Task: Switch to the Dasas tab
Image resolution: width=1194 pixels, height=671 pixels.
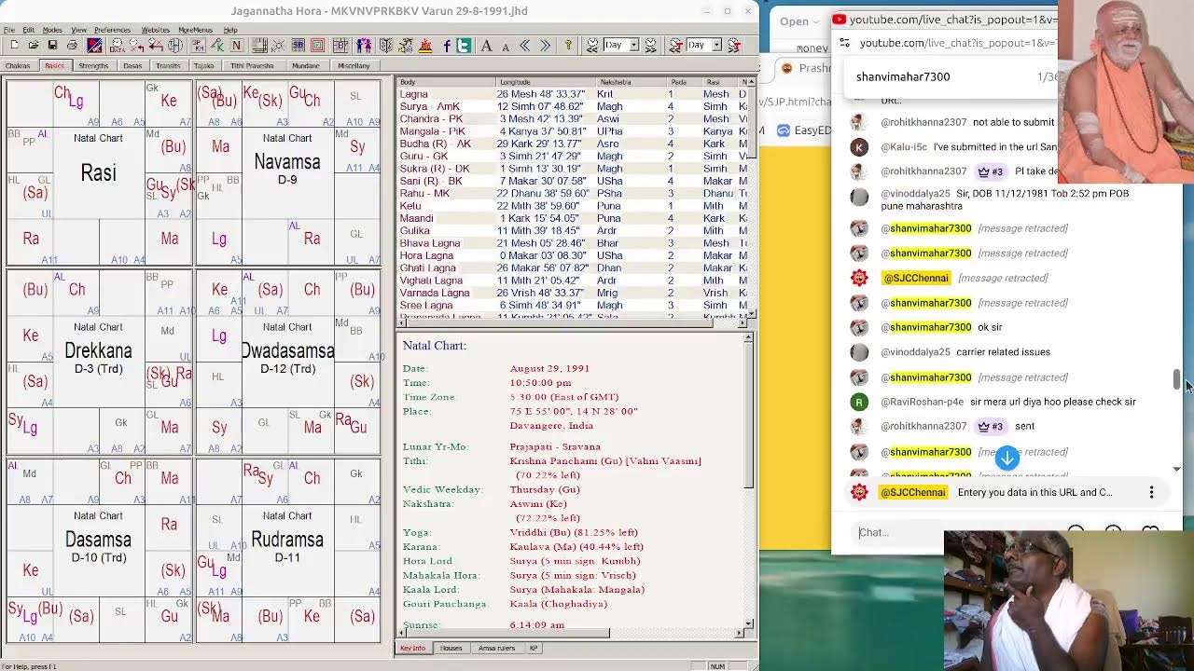Action: 132,66
